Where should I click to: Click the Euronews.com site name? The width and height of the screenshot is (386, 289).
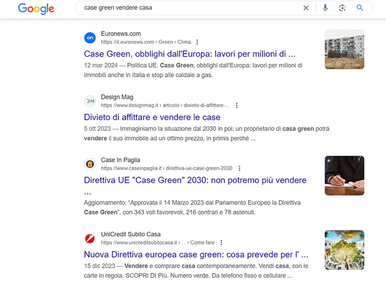point(121,34)
